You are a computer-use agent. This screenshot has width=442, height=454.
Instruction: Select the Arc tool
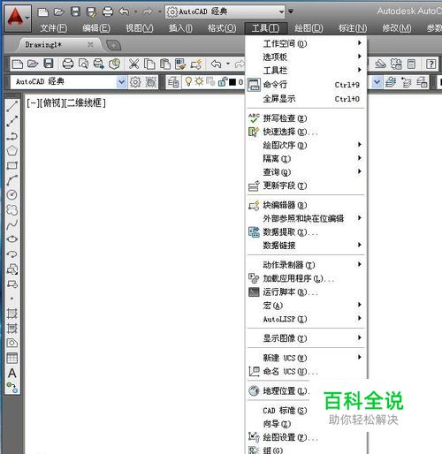12,180
